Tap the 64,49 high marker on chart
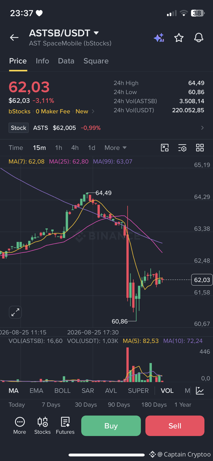 (x=103, y=193)
